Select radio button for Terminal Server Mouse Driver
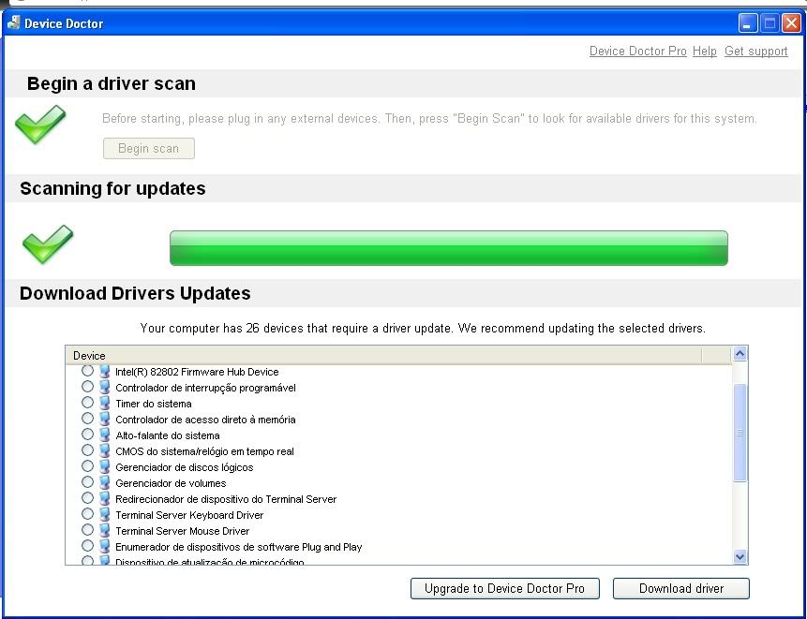Image resolution: width=807 pixels, height=619 pixels. pyautogui.click(x=87, y=530)
